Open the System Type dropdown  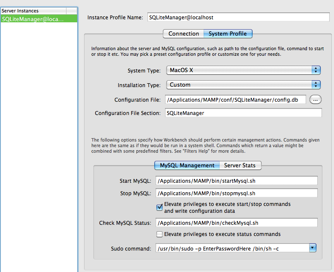coord(243,70)
